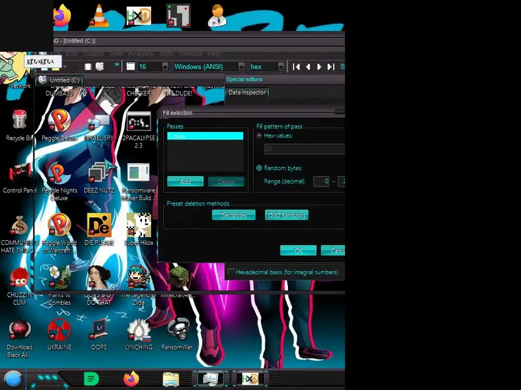Open the 2PACALYPSE 2.3 shortcut

click(138, 129)
